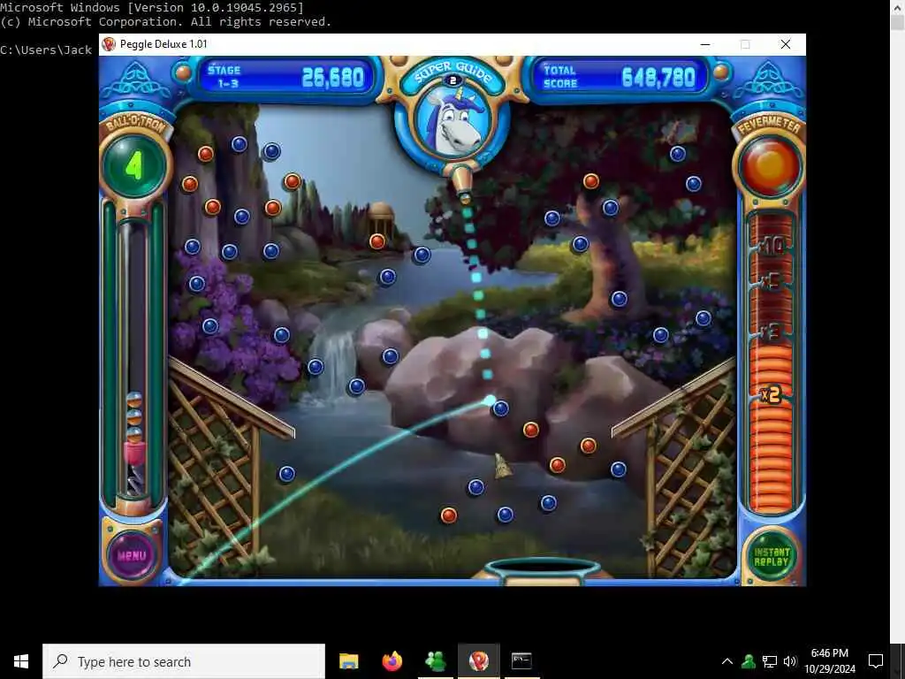
Task: Click the green Instant Replay button
Action: click(x=771, y=557)
